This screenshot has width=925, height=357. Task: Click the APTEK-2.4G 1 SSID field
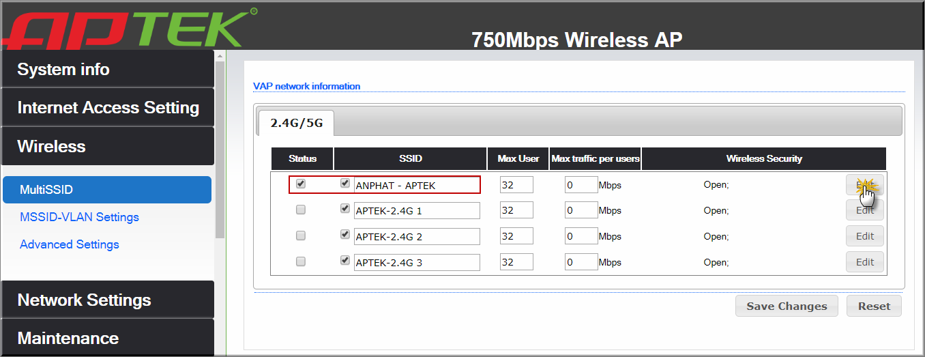point(417,211)
